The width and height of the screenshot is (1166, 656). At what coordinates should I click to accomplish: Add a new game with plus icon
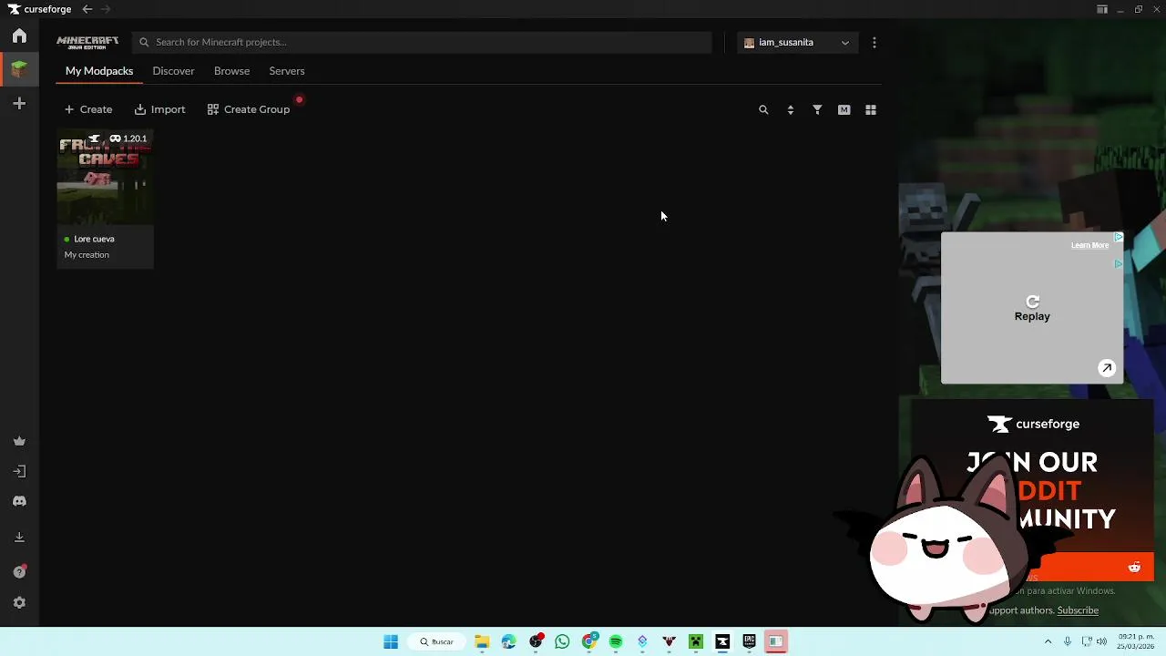coord(19,104)
